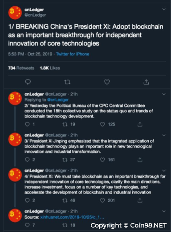171x232 pixels.
Task: View 734 Retweets list
Action: (x=21, y=68)
